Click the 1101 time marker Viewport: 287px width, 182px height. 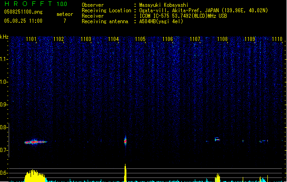coord(31,39)
